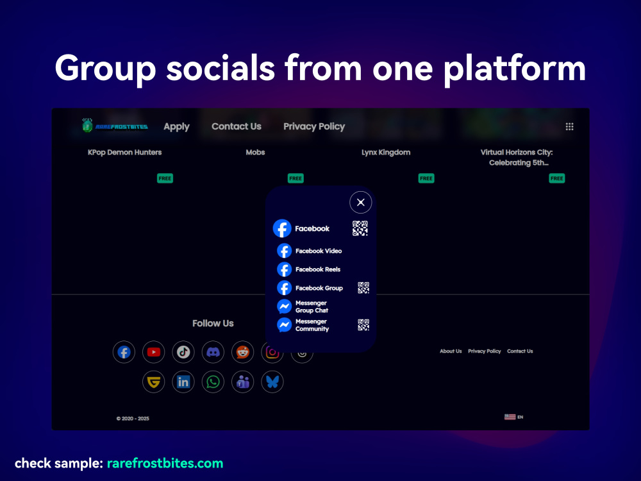The height and width of the screenshot is (481, 641).
Task: Click the Reddit icon in Follow Us
Action: pyautogui.click(x=243, y=352)
